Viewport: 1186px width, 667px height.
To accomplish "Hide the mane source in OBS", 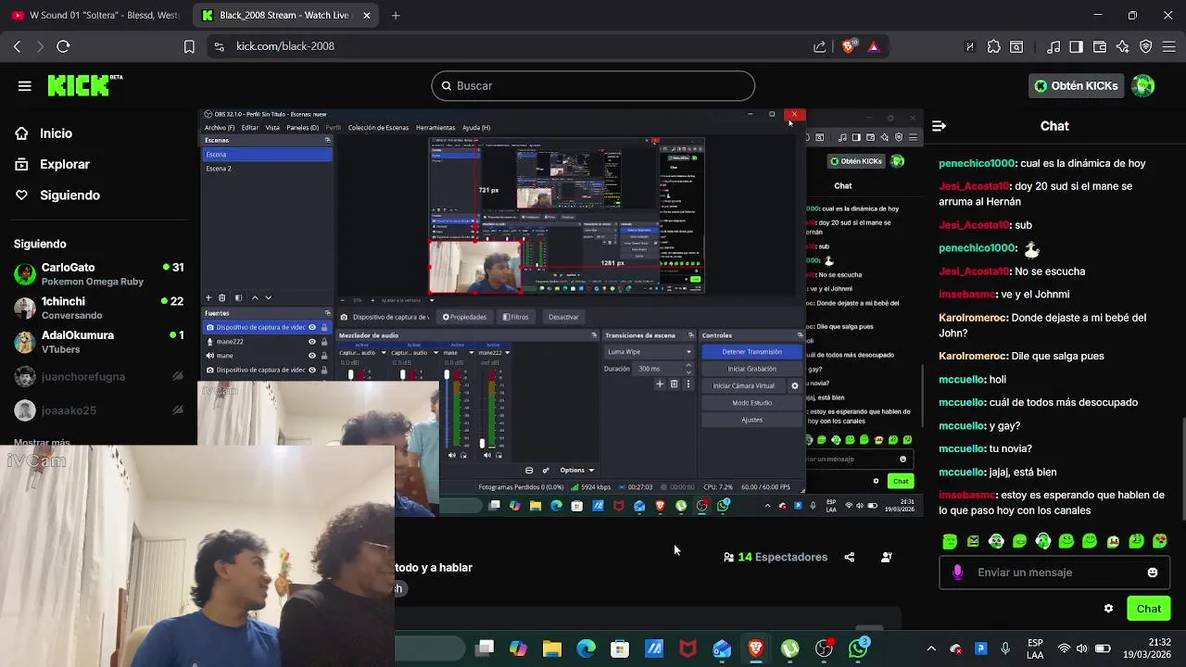I will coord(312,356).
